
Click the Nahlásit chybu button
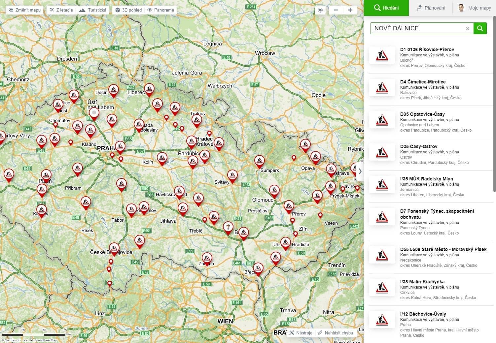tap(336, 333)
